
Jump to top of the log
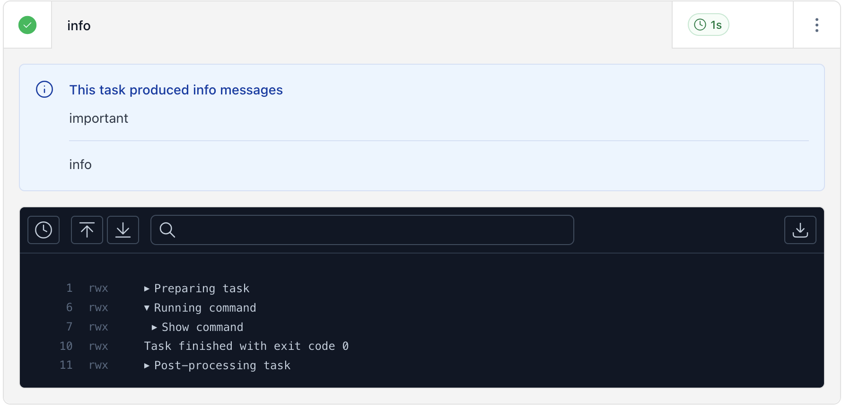[x=87, y=230]
